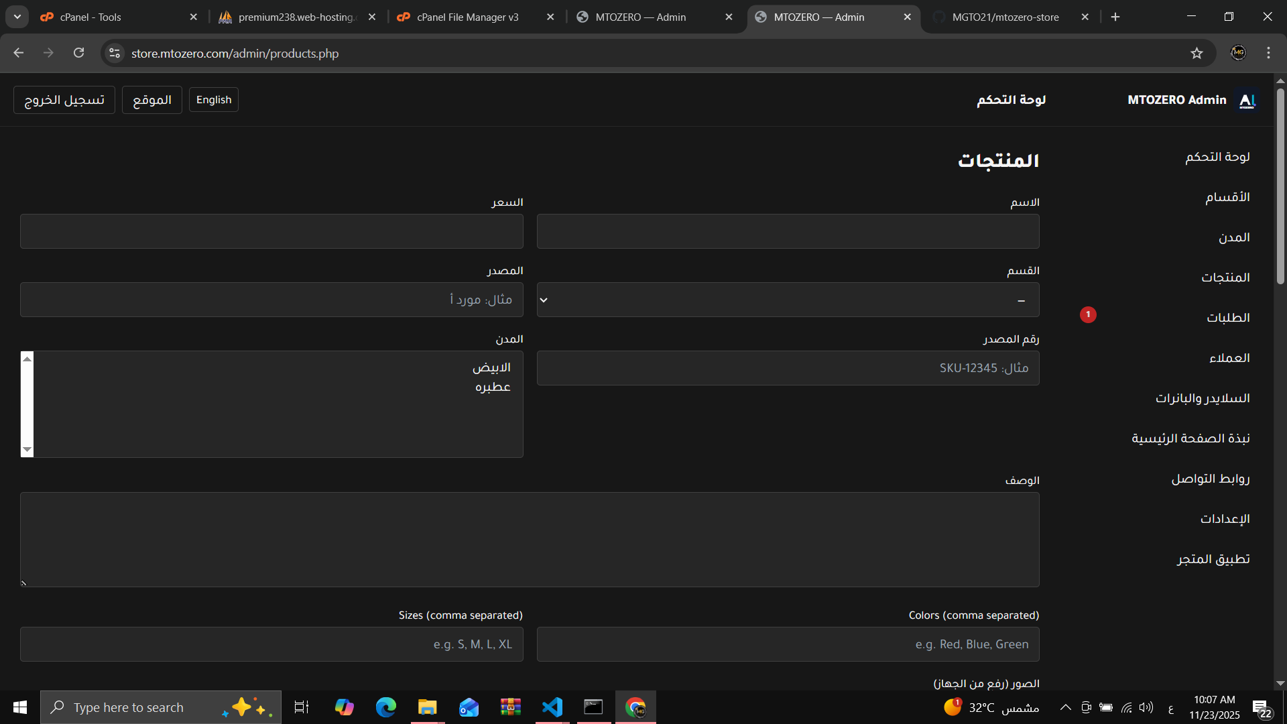
Task: Open Visual Studio Code from taskbar
Action: (552, 707)
